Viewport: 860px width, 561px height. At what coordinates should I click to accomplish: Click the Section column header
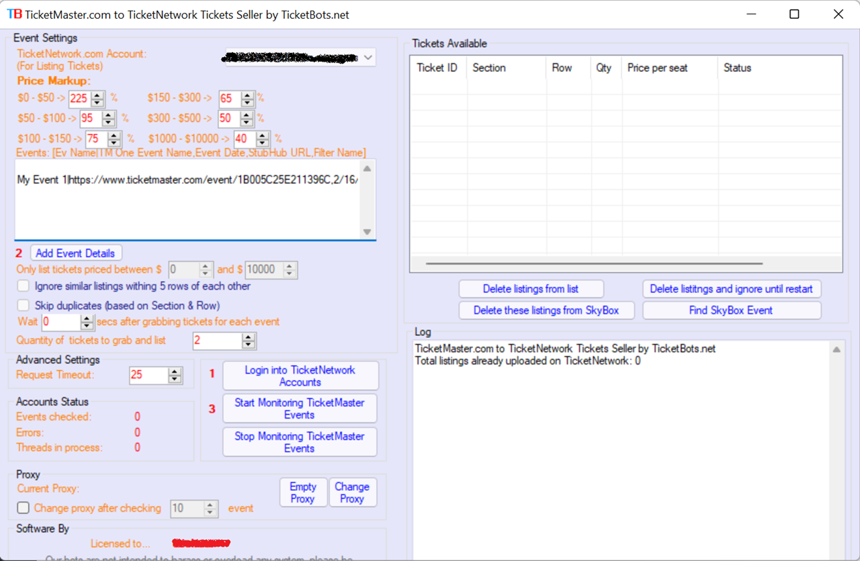point(507,68)
